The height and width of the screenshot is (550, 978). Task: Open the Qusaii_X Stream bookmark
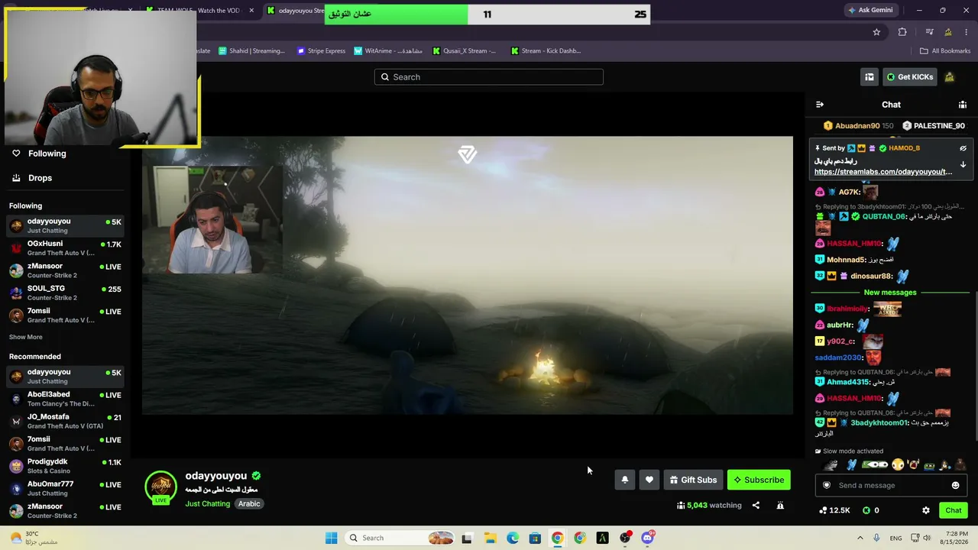[x=465, y=51]
